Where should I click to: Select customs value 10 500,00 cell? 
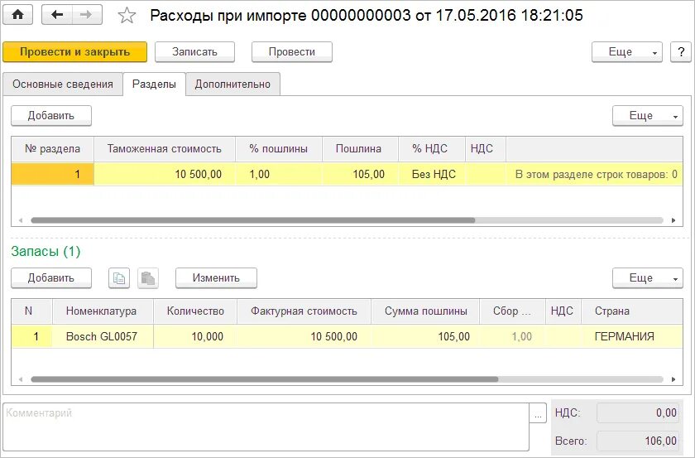coord(165,175)
